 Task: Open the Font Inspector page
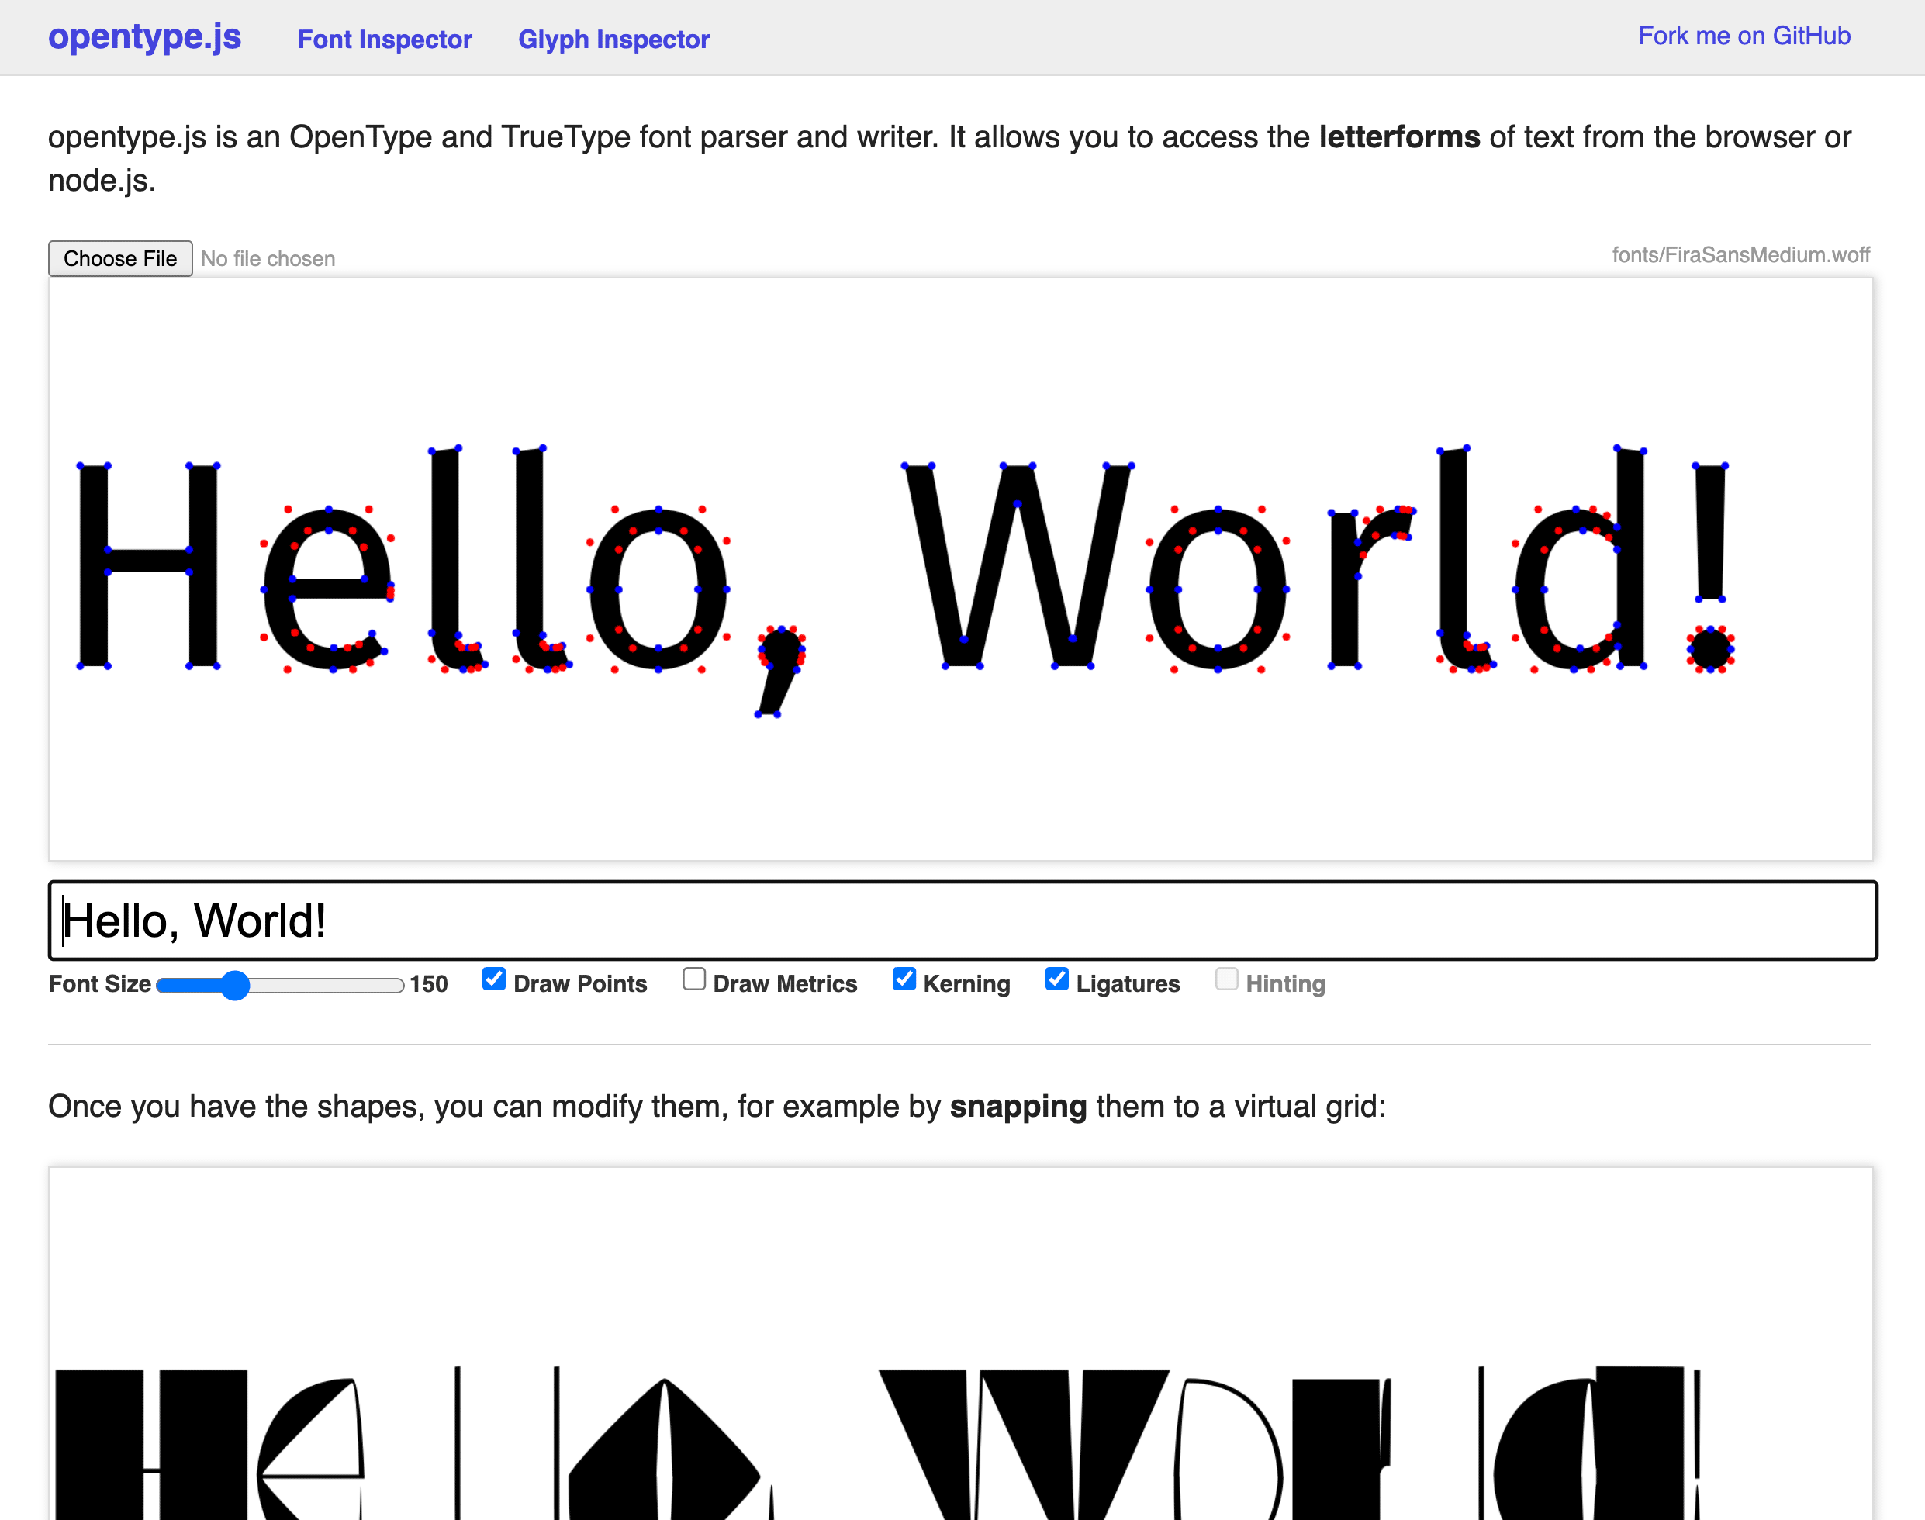(x=385, y=39)
